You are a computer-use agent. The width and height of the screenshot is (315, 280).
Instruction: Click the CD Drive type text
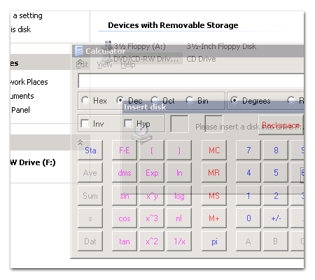[x=201, y=59]
